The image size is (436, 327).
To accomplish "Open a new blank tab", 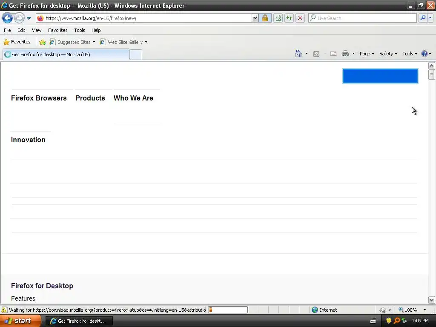I will pyautogui.click(x=136, y=55).
